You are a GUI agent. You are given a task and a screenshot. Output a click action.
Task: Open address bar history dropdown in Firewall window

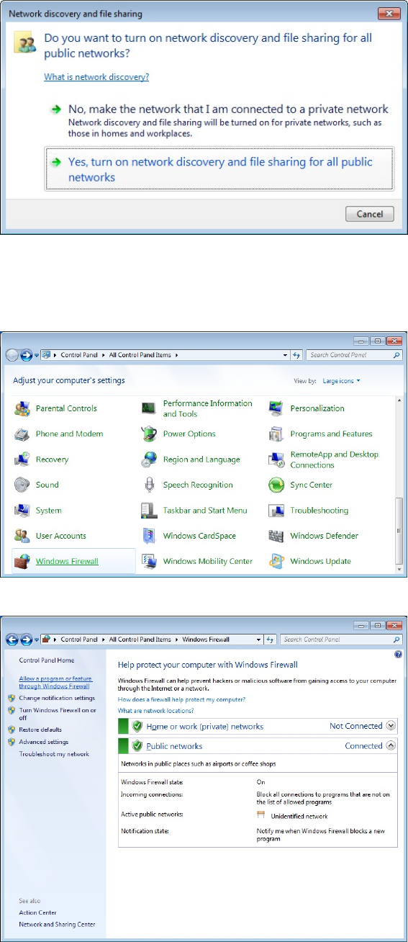pyautogui.click(x=259, y=639)
